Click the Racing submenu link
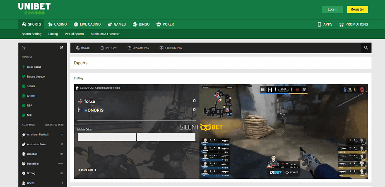Viewport: 385px width, 187px height. tap(53, 34)
